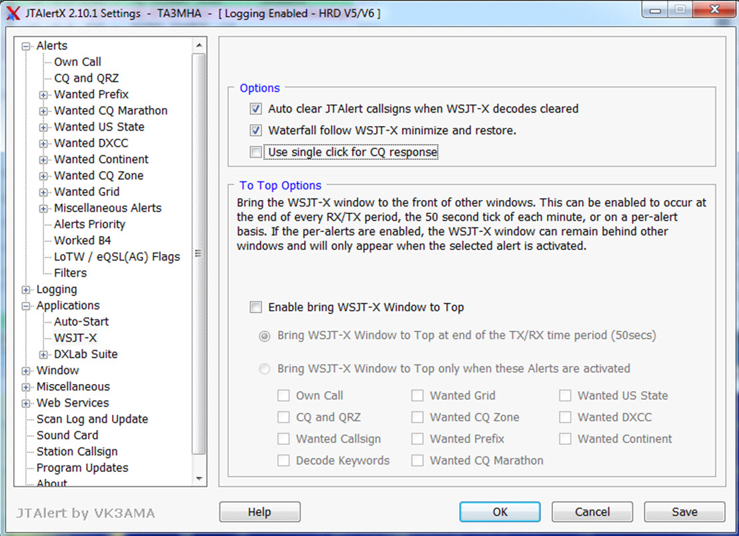Tick the Wanted CQ Zone alert checkbox
This screenshot has height=536, width=739.
pos(417,417)
